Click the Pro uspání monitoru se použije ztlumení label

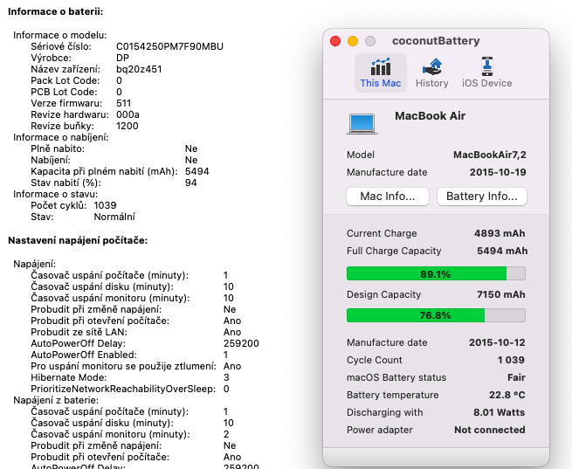click(x=123, y=366)
